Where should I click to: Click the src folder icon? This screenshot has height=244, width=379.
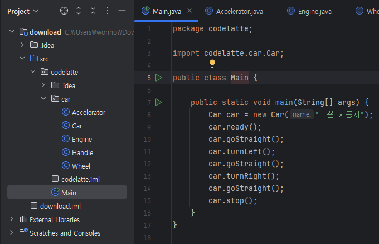click(34, 58)
